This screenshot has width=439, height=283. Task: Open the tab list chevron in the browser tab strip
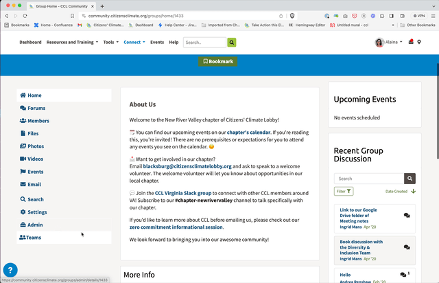[x=434, y=6]
